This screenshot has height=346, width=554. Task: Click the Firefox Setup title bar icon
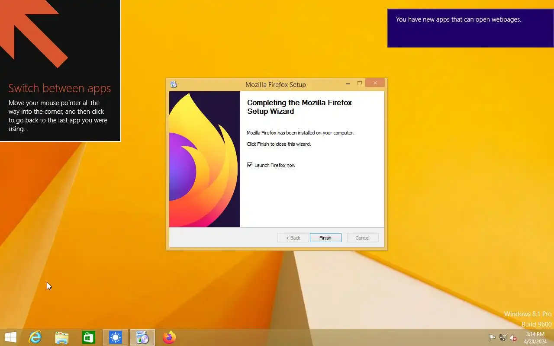(x=174, y=84)
